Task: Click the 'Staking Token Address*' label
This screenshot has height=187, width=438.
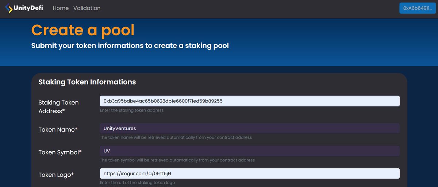Action: tap(58, 107)
